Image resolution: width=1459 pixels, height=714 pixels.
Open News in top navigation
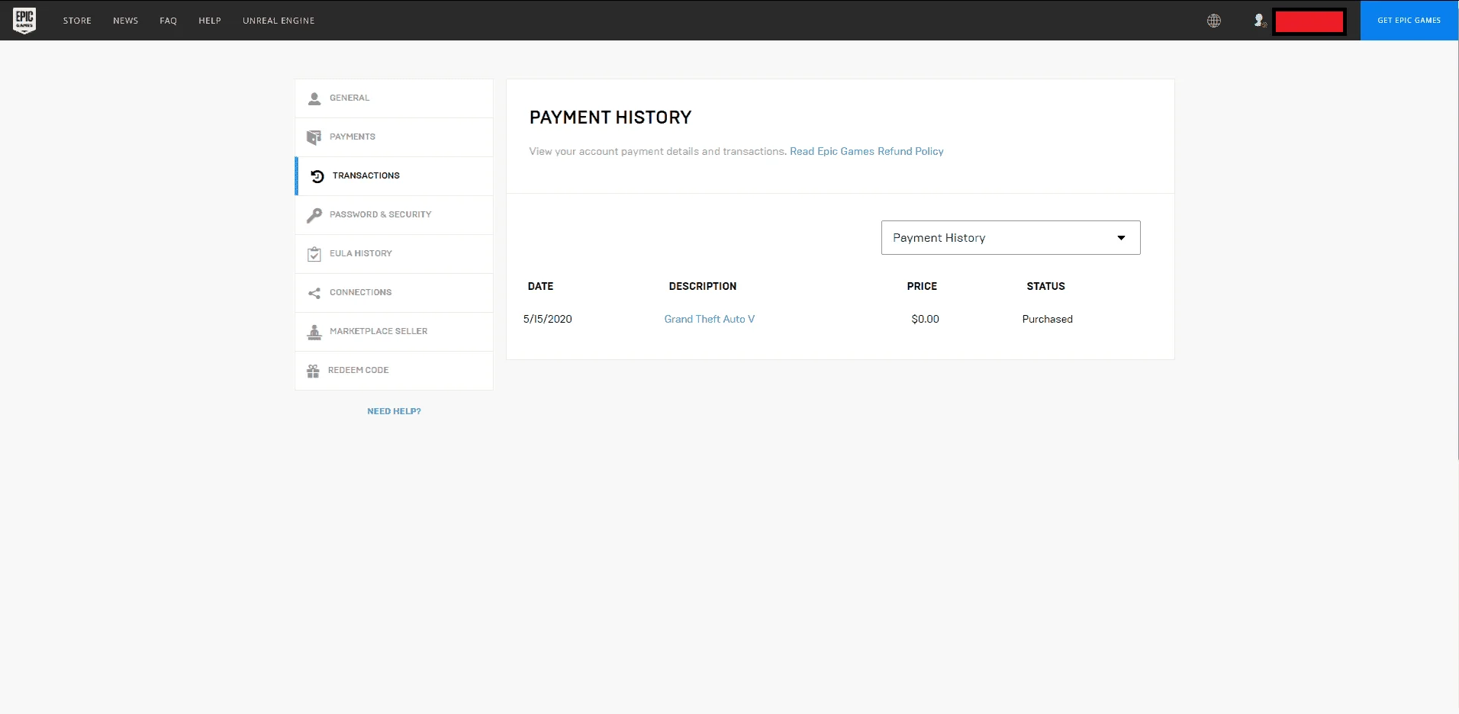126,21
